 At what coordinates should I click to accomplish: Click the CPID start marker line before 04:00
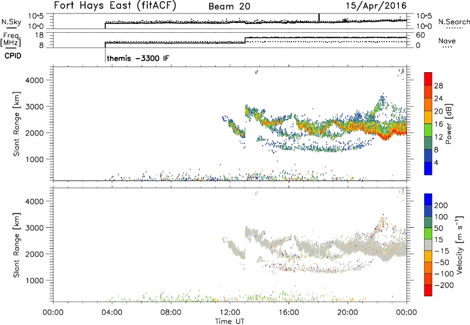[106, 55]
